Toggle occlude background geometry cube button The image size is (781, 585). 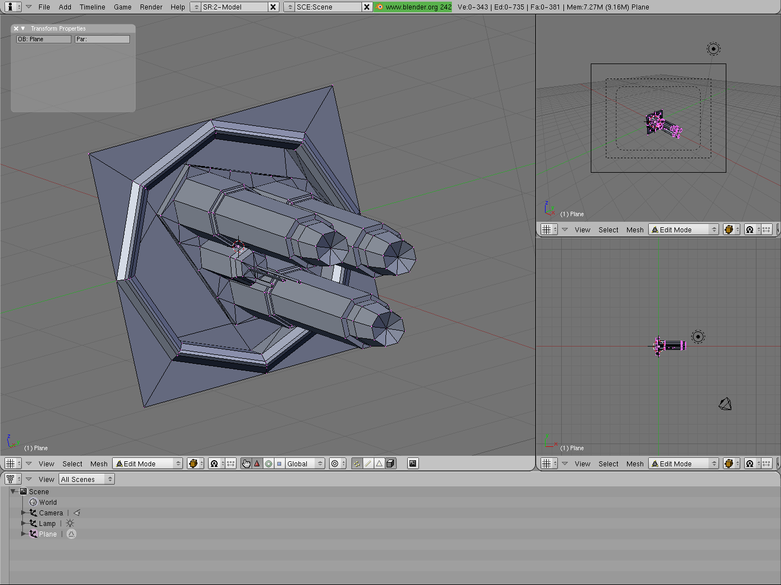tap(390, 464)
